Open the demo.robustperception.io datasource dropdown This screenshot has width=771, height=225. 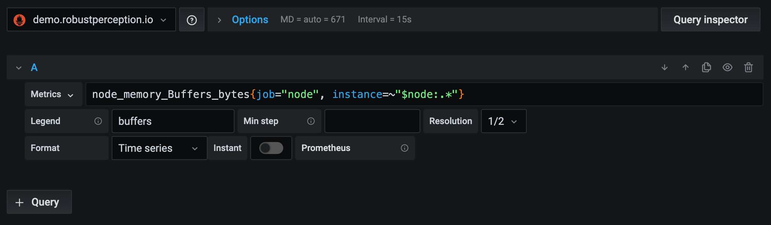click(91, 19)
